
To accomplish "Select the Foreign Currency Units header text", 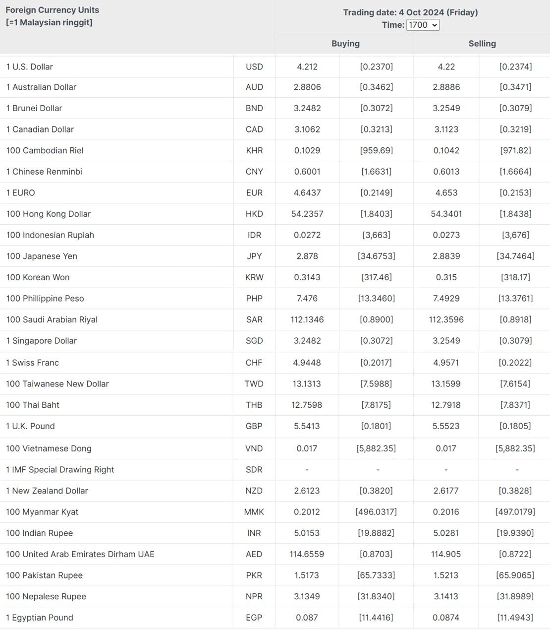I will tap(53, 10).
